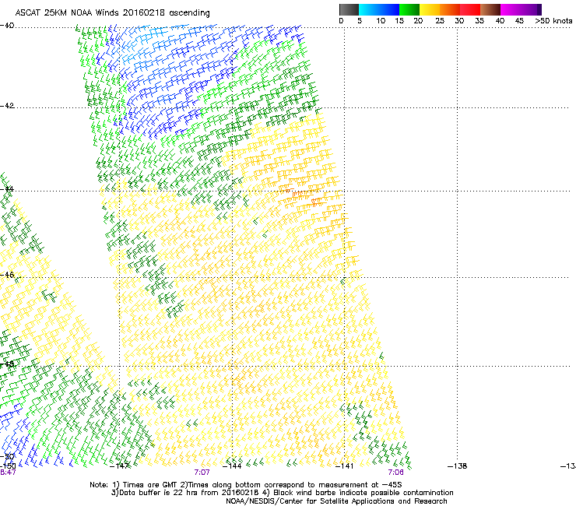Click the legend scale value '10'
The height and width of the screenshot is (506, 576).
381,21
